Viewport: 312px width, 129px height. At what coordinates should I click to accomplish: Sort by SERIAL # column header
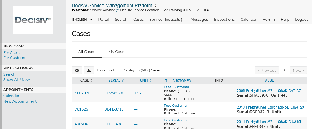point(116,80)
